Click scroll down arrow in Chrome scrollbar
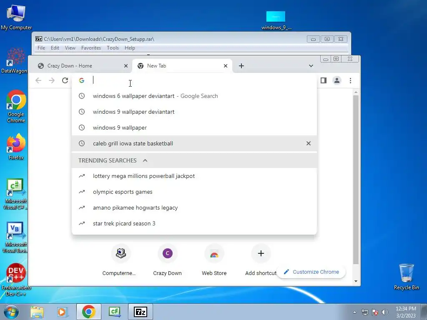Screen dimensions: 427x320 [x=356, y=281]
